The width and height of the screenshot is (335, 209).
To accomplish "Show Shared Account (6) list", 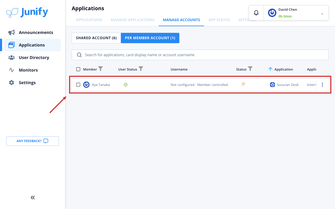I will (x=96, y=38).
